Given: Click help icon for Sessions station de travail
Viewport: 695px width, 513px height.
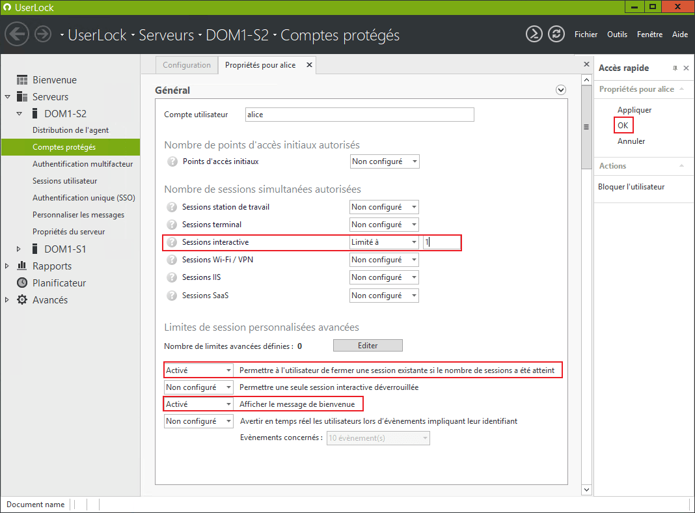Looking at the screenshot, I should (x=172, y=207).
